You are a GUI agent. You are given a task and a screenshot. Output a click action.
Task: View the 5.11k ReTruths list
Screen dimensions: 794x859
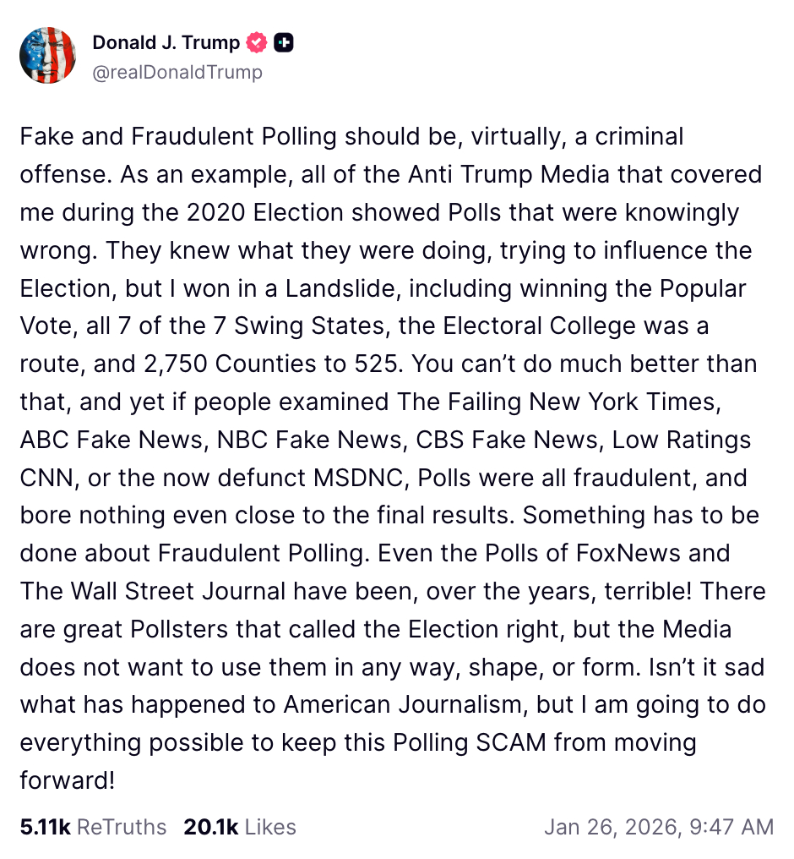93,826
